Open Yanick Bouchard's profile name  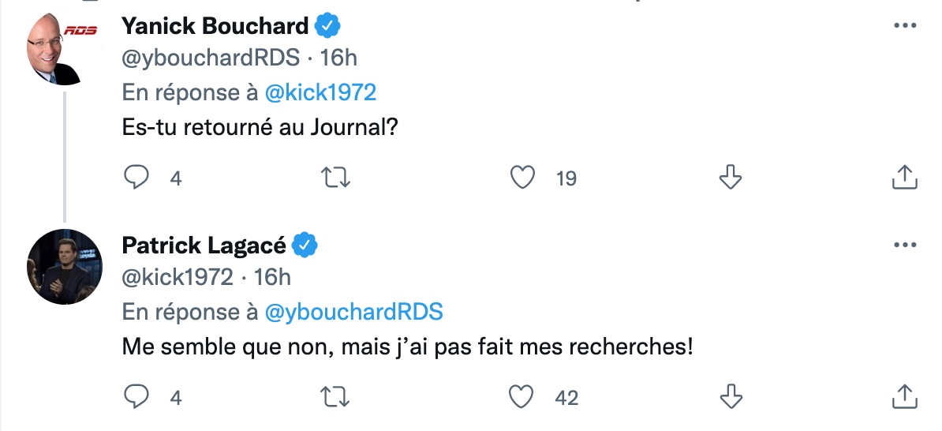point(215,26)
